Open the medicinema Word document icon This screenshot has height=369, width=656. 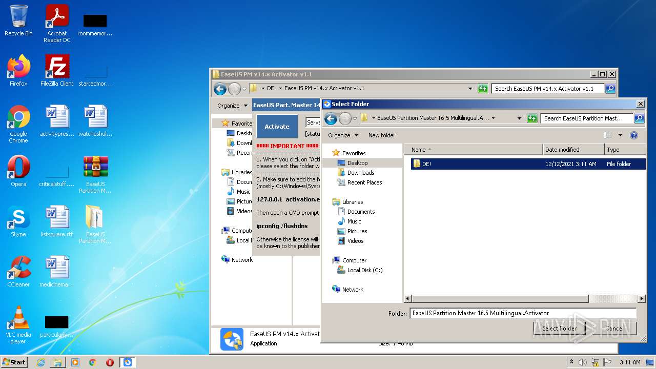[57, 272]
